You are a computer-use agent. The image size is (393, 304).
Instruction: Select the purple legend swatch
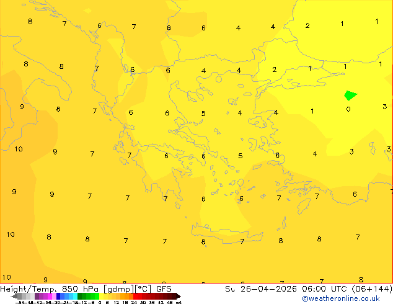[37, 296]
